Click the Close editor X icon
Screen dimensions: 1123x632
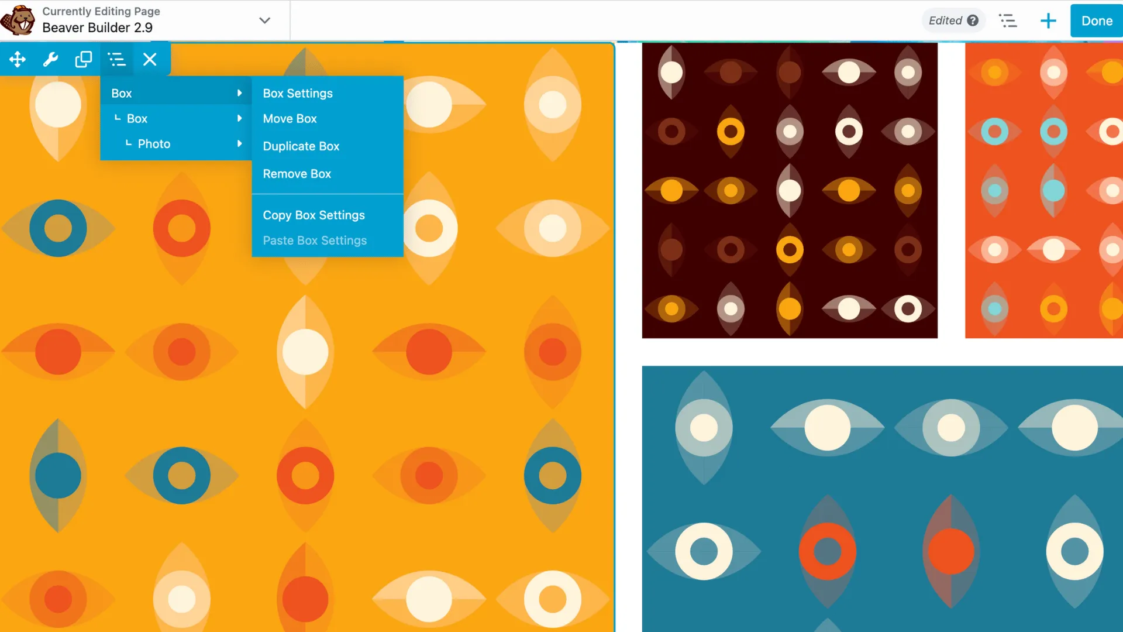pos(151,60)
